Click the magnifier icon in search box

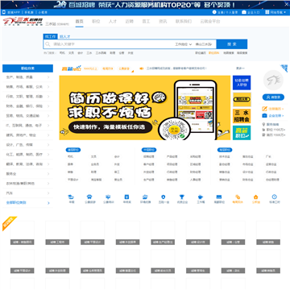point(48,44)
